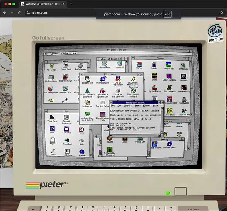
Task: Open the ClipBook Viewer icon
Action: pos(51,79)
